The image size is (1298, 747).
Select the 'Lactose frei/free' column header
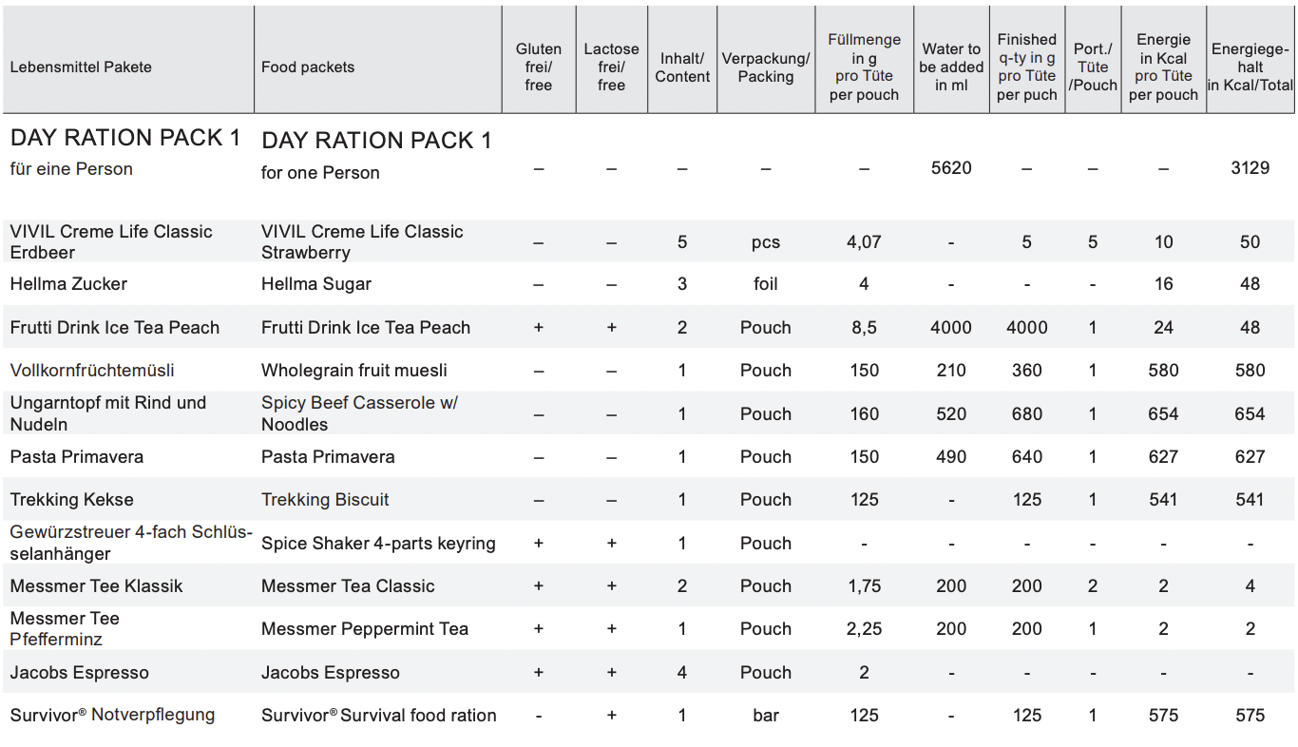[x=611, y=67]
